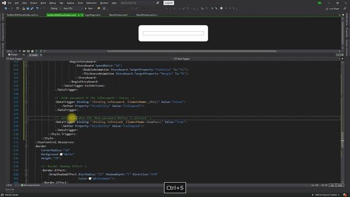The height and width of the screenshot is (197, 350).
Task: Open the document tabs overflow dropdown
Action: tap(340, 15)
